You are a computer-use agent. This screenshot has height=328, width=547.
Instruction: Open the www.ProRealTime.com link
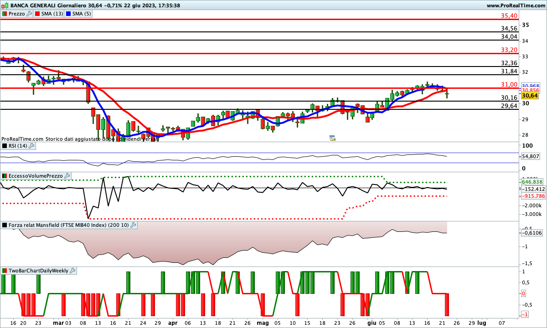[x=516, y=5]
